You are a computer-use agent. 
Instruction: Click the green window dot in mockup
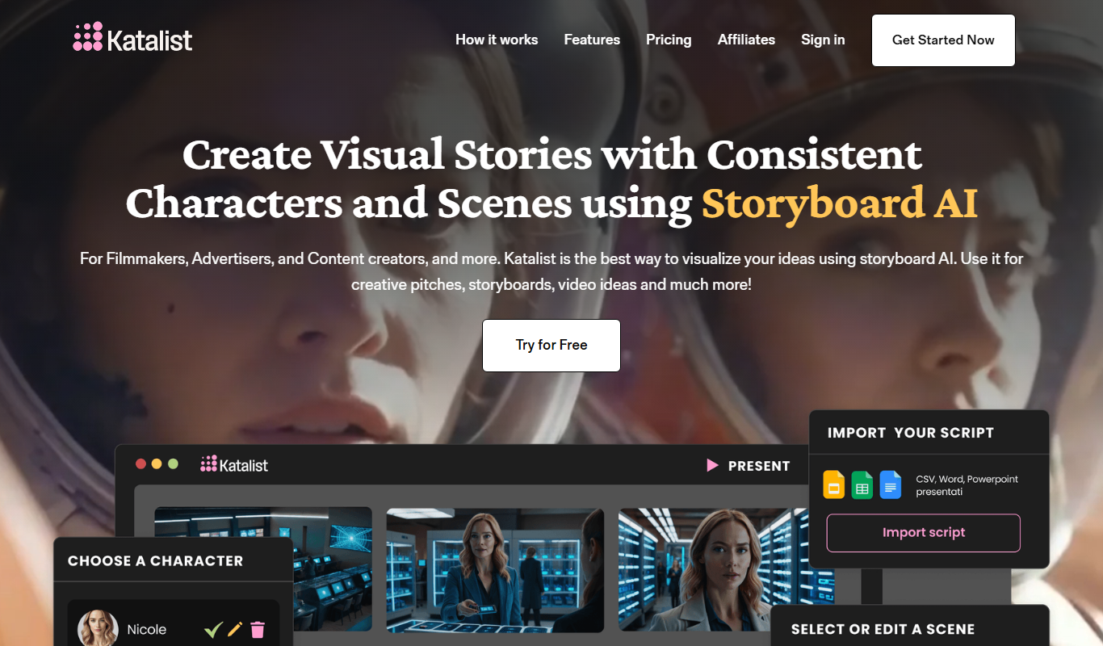[173, 464]
